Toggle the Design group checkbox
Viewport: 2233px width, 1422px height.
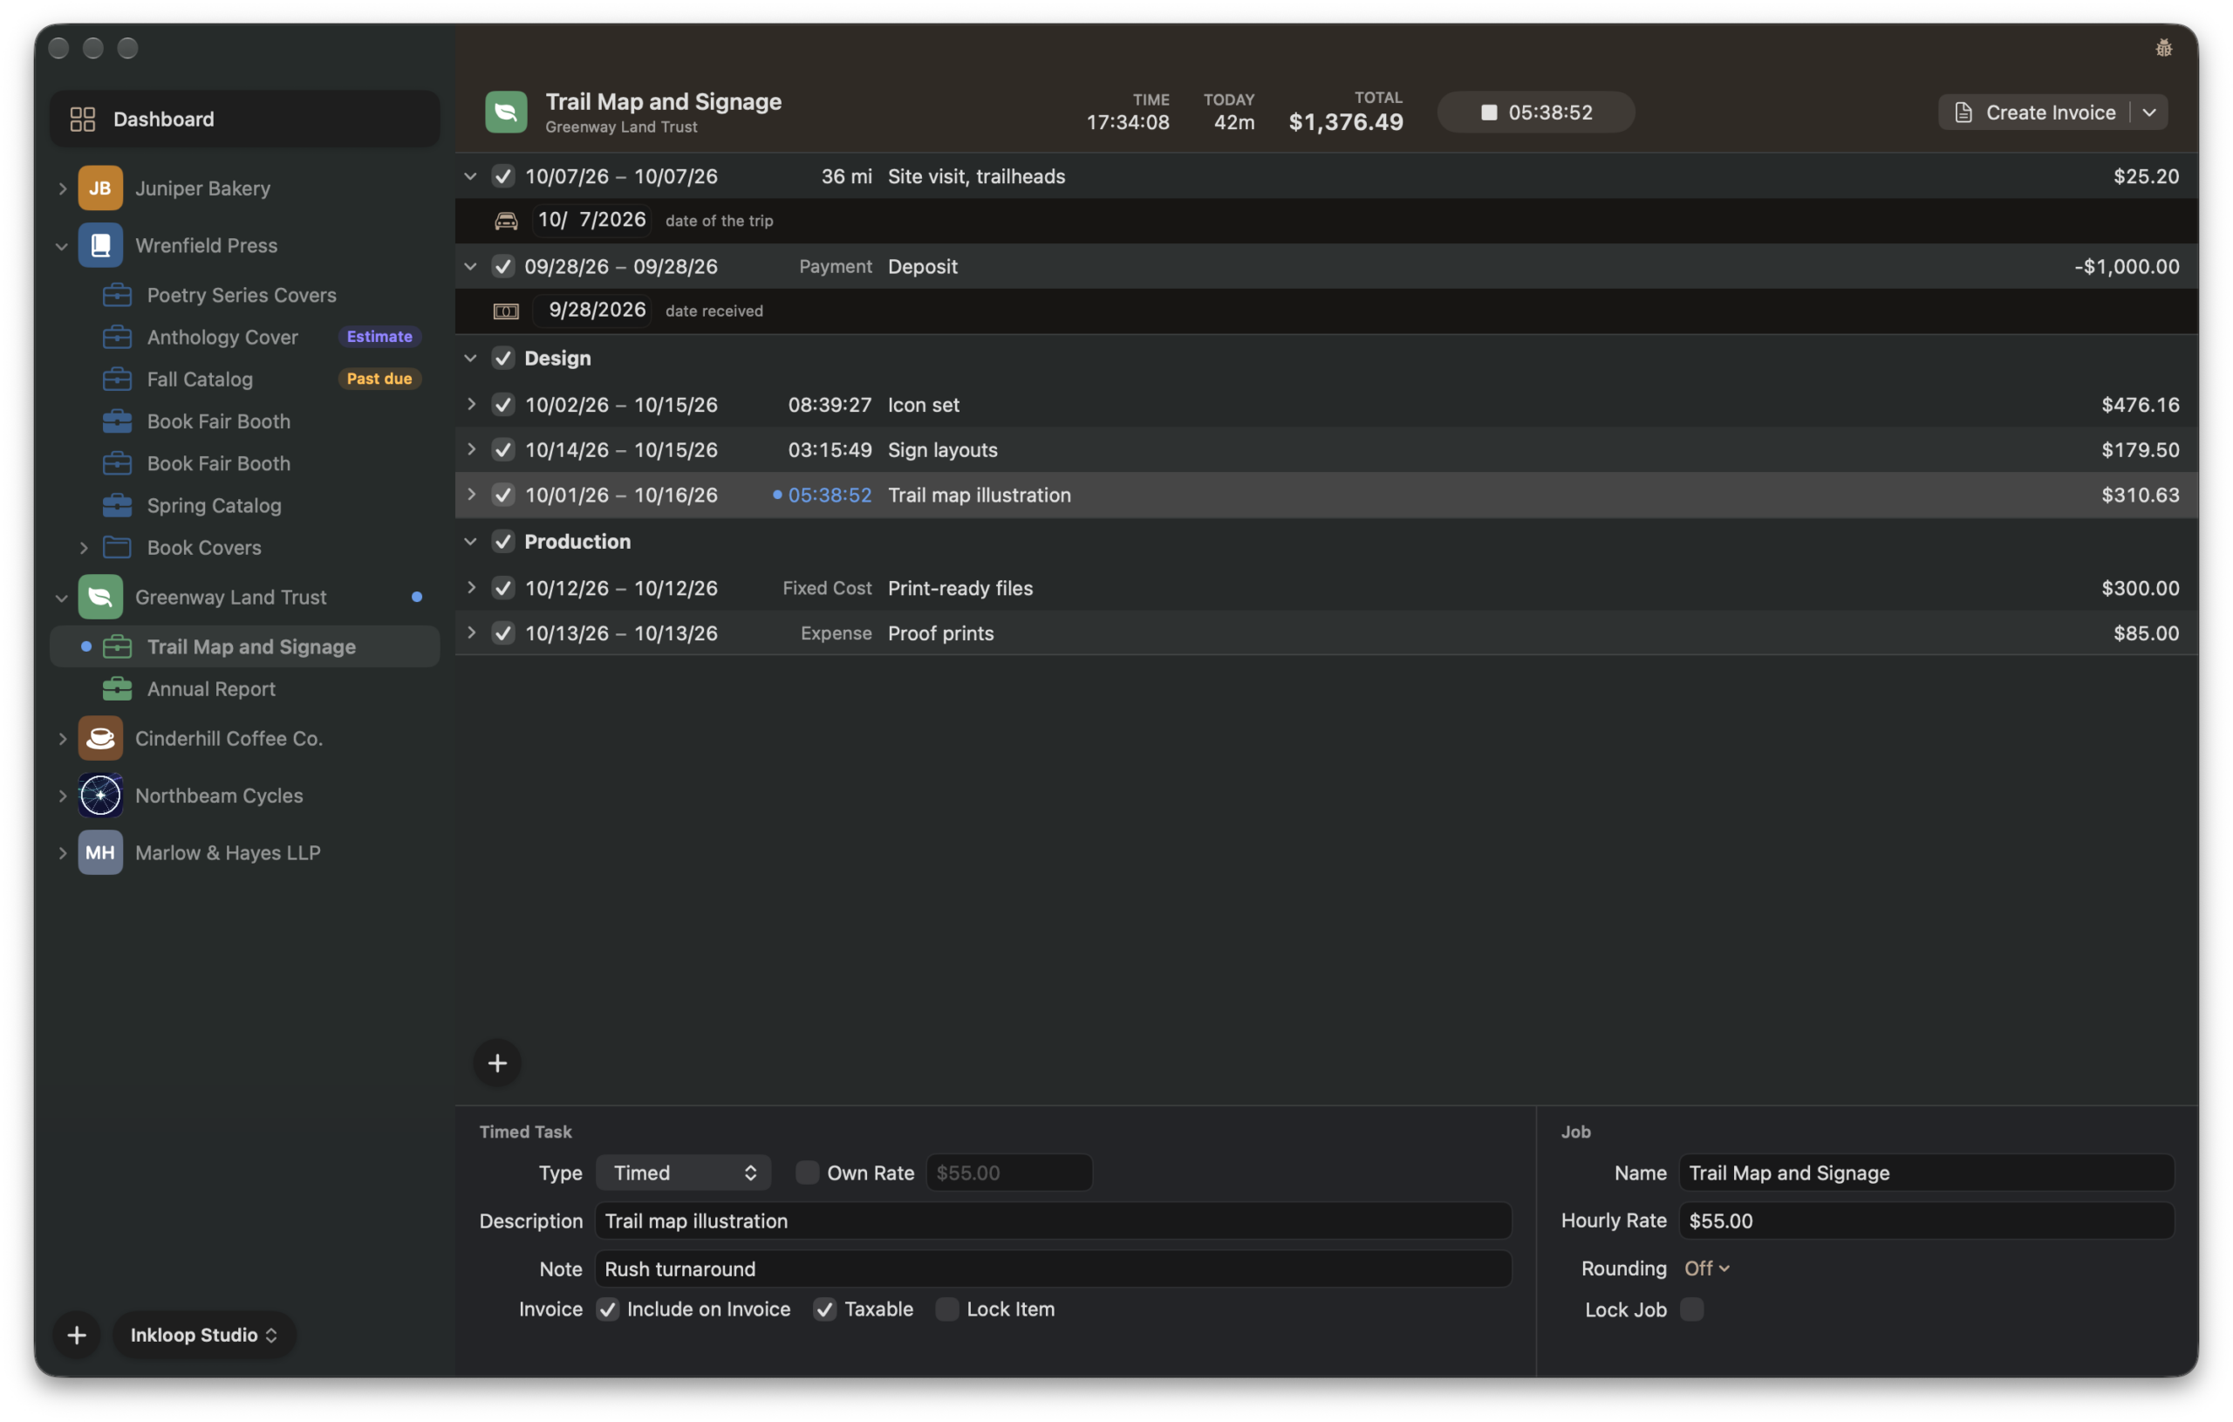pyautogui.click(x=502, y=357)
